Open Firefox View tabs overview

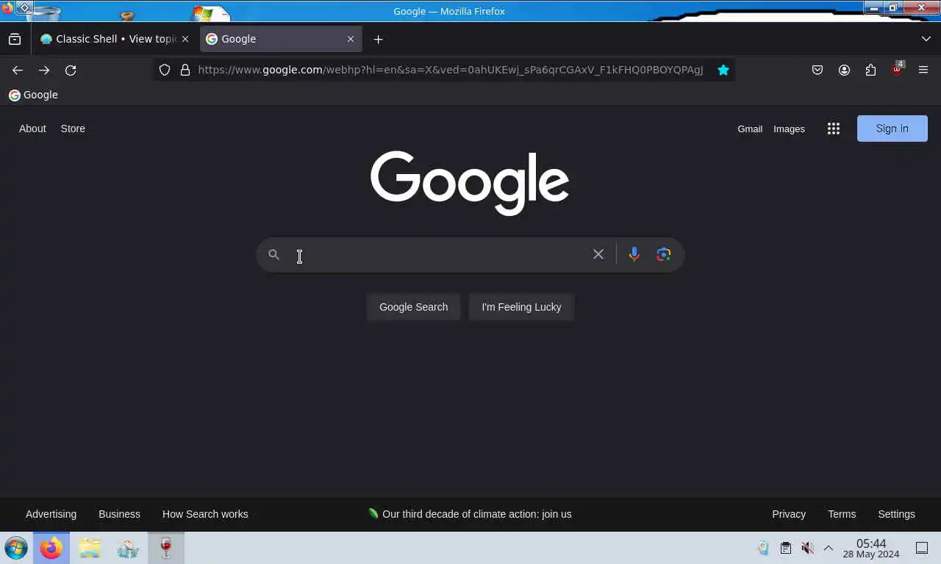coord(15,39)
